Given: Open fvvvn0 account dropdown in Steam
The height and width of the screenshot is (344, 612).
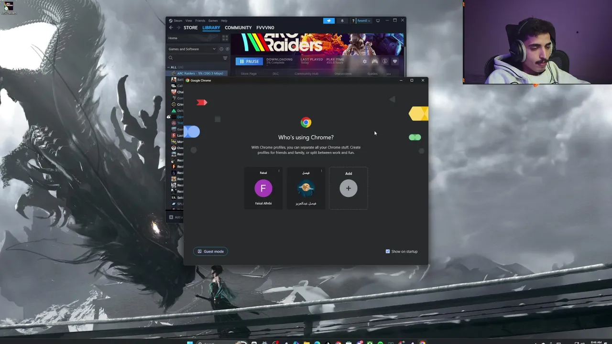Looking at the screenshot, I should (363, 21).
